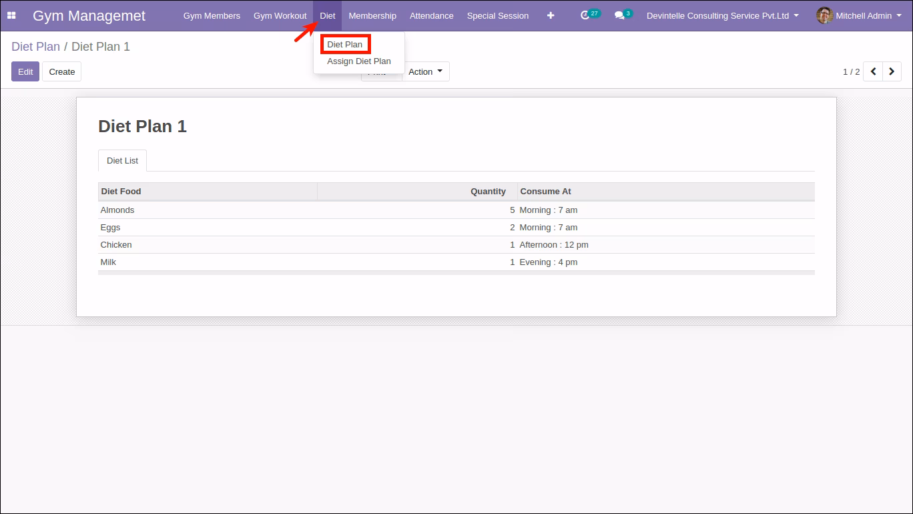Switch to the Diet List tab

click(123, 161)
